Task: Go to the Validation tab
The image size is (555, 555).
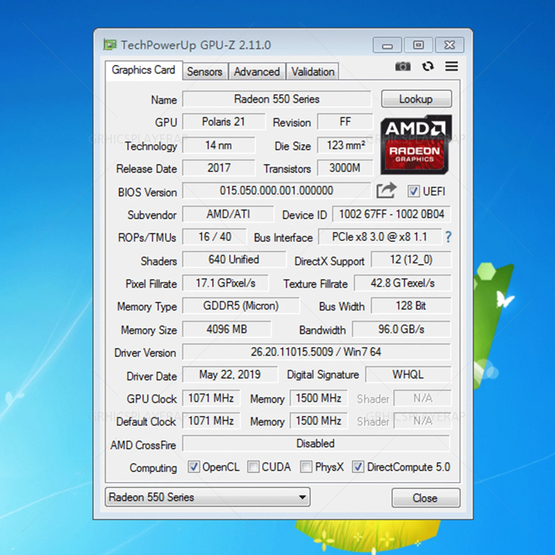Action: coord(313,71)
